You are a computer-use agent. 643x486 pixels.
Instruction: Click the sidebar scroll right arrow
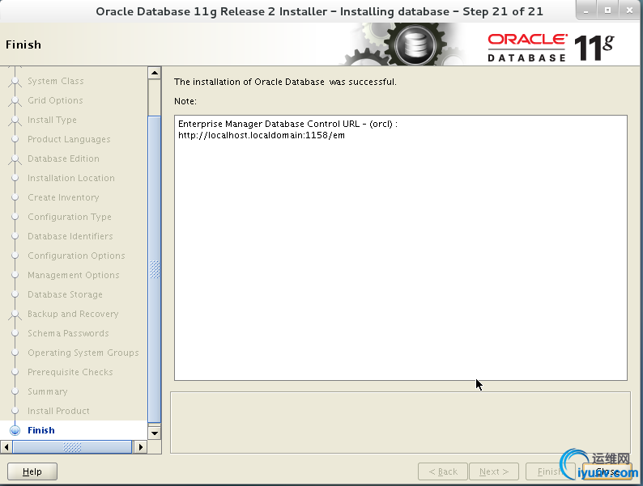pyautogui.click(x=140, y=446)
